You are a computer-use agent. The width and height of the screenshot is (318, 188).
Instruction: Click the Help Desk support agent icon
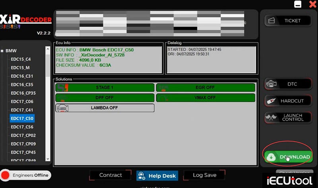pos(142,176)
